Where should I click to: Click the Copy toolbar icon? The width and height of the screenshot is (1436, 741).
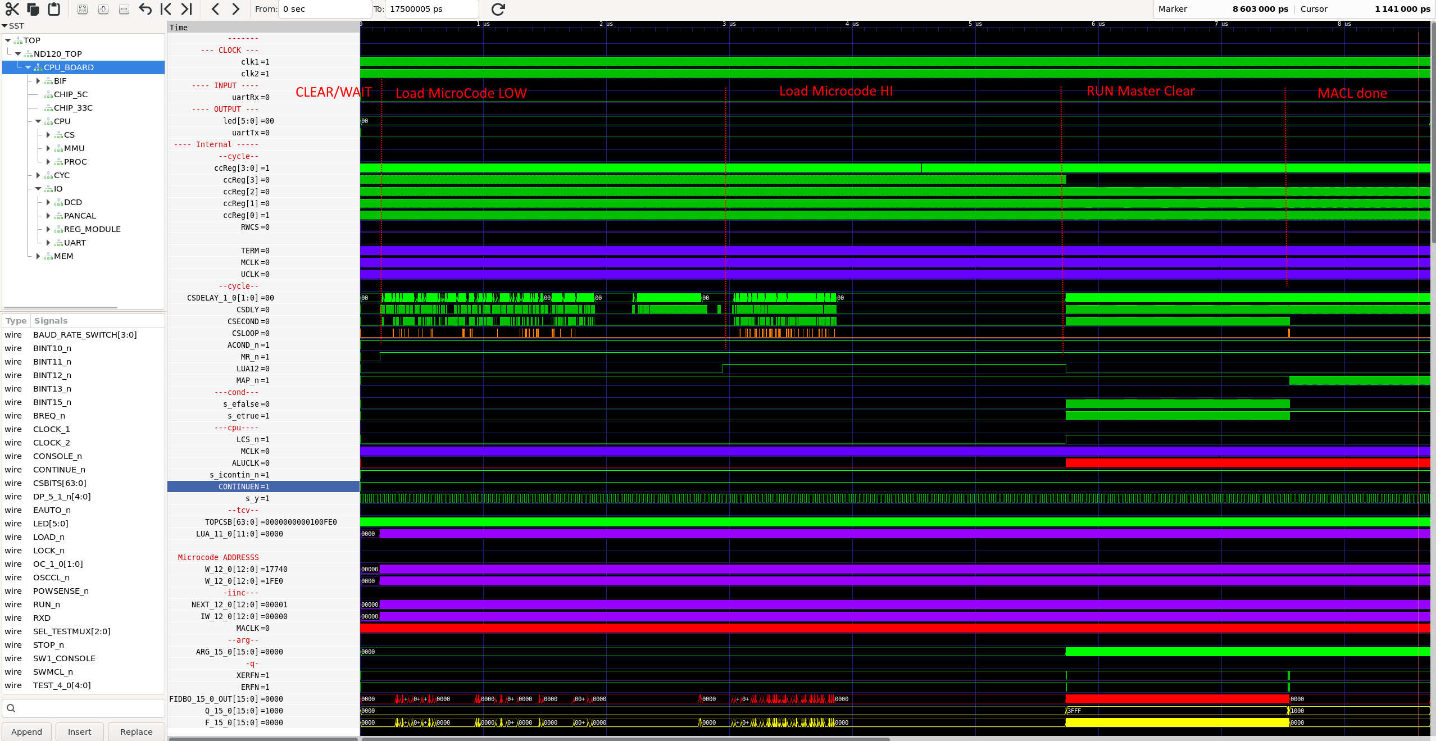(33, 9)
